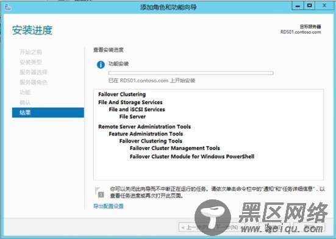
Task: Click the blue information icon beside 功能安装
Action: tap(101, 65)
